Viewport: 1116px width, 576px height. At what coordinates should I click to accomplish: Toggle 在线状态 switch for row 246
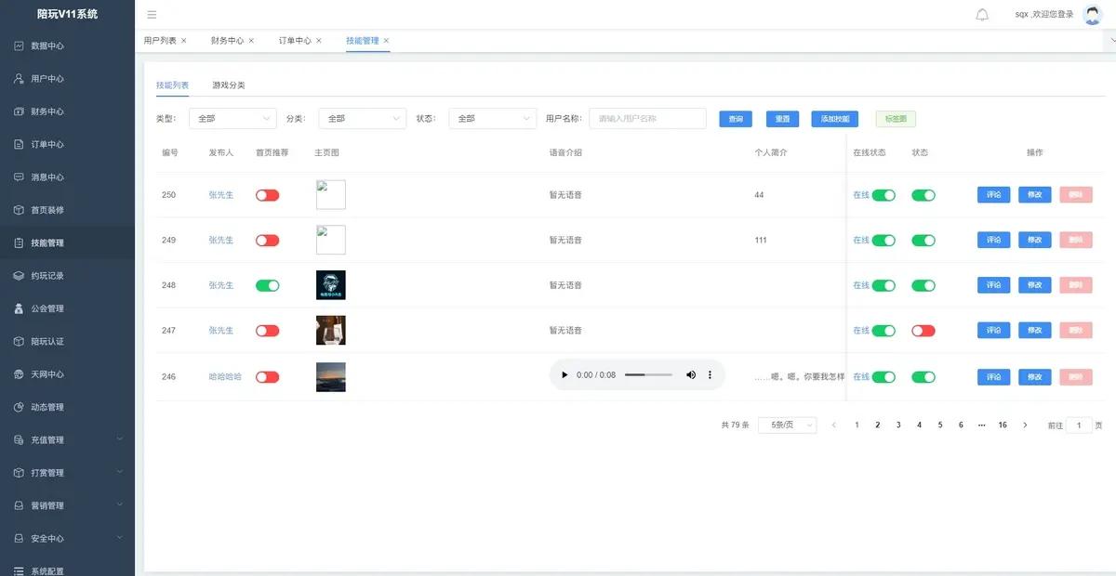(883, 377)
